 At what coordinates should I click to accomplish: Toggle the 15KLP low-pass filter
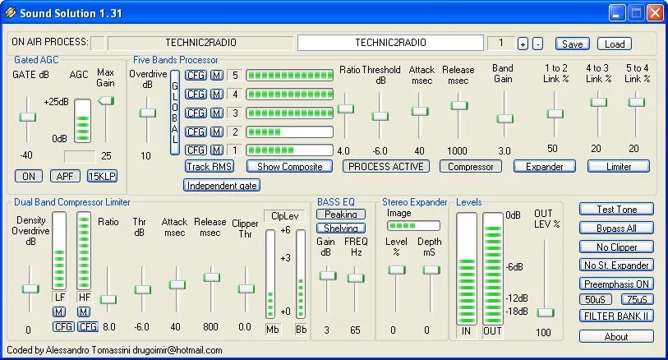(x=101, y=176)
